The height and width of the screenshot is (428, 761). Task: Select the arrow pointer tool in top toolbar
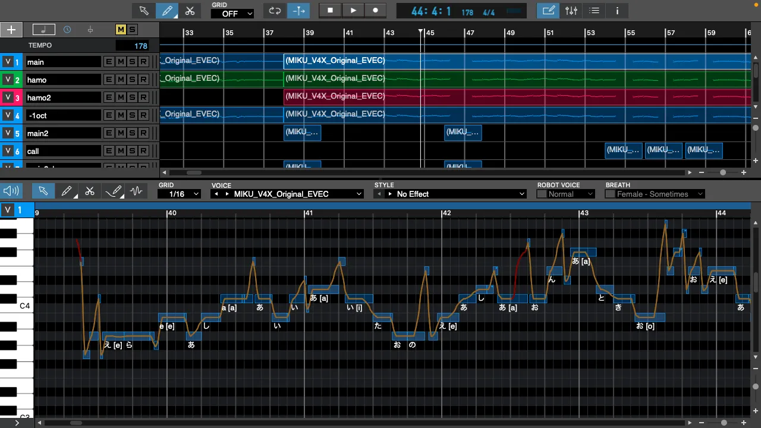point(144,11)
